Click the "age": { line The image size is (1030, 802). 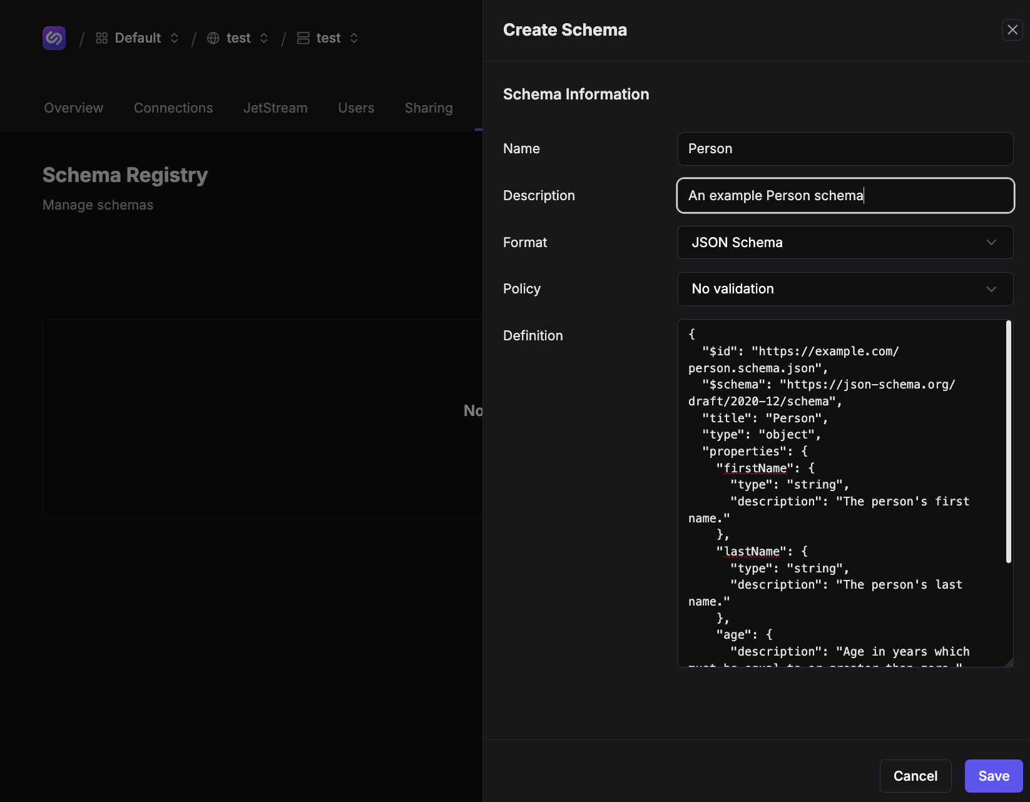[x=744, y=634]
